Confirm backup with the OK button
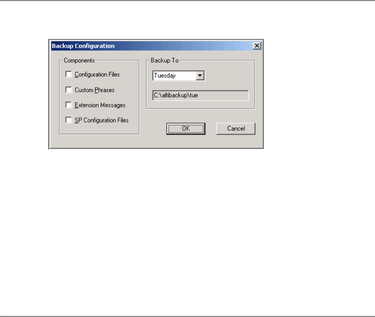 (186, 129)
